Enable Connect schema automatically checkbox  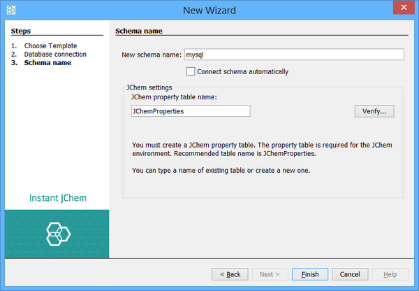191,71
